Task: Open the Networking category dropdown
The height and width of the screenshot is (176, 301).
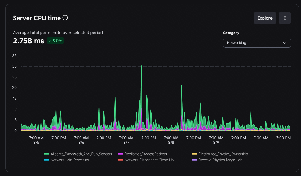Action: click(x=257, y=43)
